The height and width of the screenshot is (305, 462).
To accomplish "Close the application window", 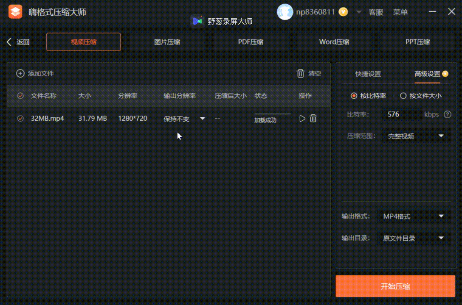I will click(x=451, y=12).
